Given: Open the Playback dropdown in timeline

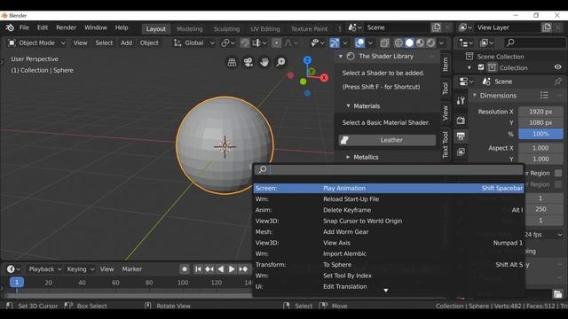Looking at the screenshot, I should [x=45, y=269].
